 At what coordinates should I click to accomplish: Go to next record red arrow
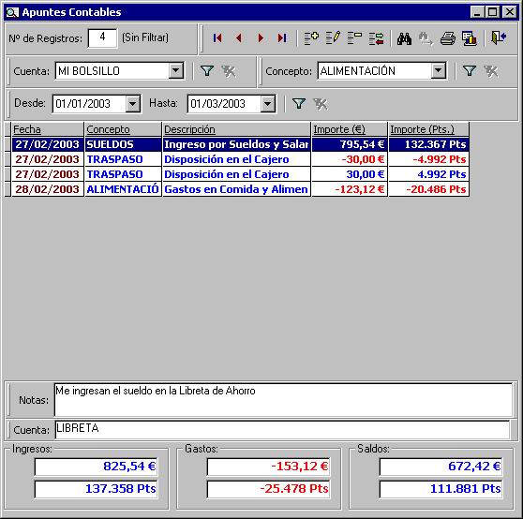(261, 38)
